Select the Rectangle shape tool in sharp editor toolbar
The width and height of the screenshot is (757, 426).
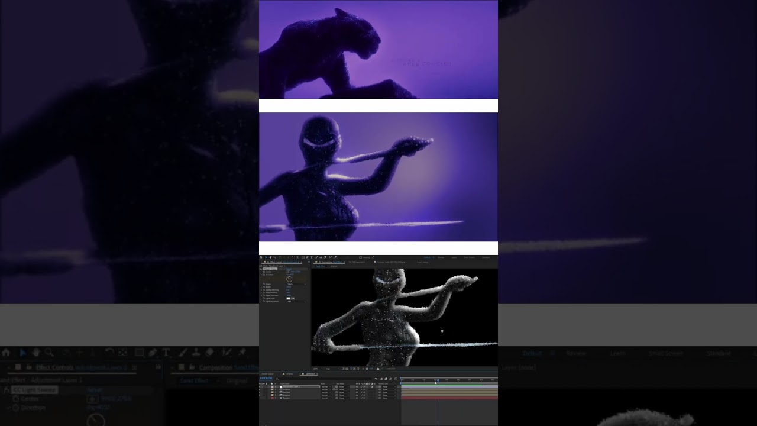click(x=303, y=257)
